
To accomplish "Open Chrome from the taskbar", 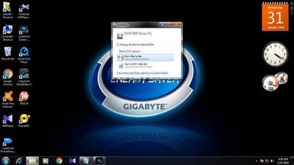I will 59,161.
